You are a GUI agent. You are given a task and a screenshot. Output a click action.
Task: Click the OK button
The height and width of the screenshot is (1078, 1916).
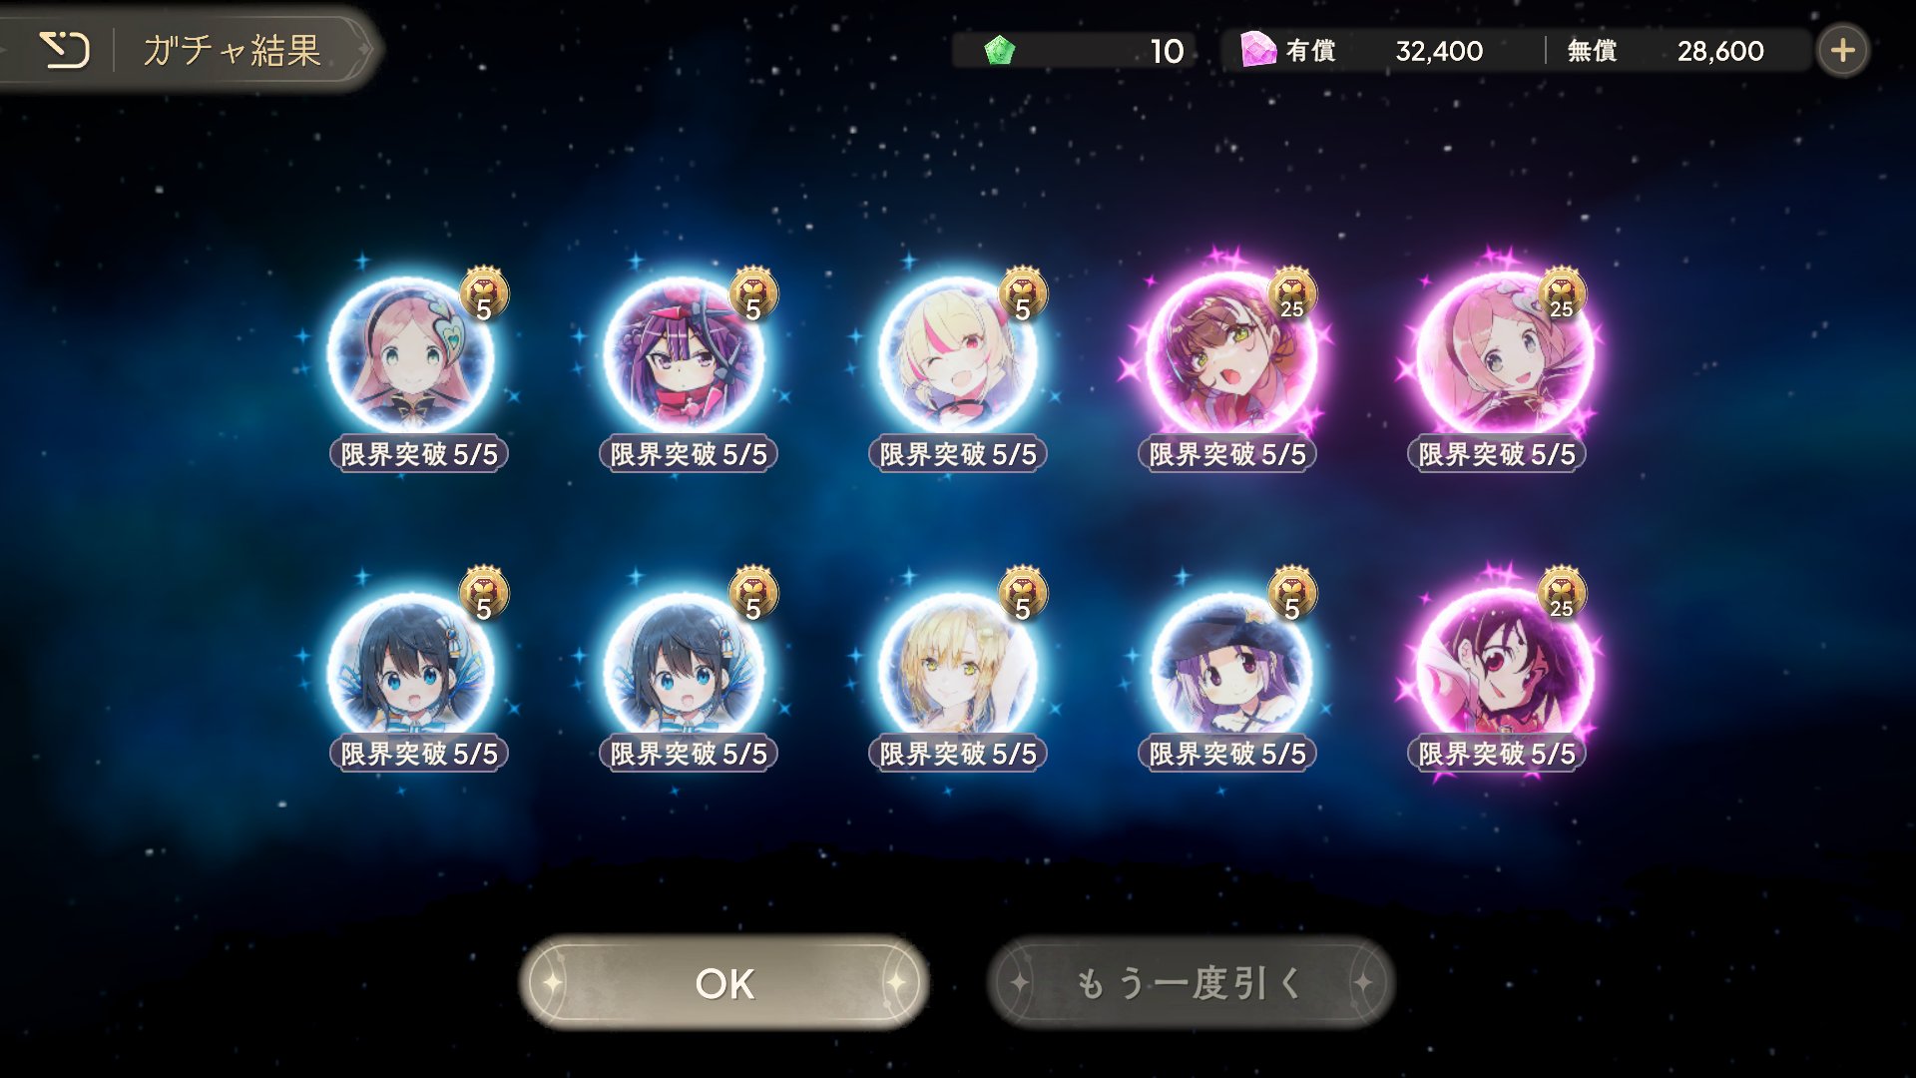pyautogui.click(x=724, y=983)
